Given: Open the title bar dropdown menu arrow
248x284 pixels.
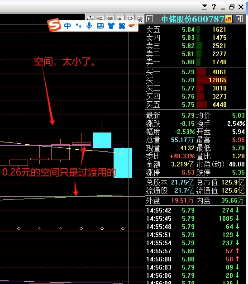Looking at the screenshot, I should click(205, 7).
